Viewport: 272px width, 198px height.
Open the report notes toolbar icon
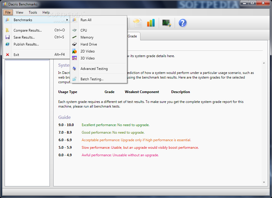coord(138,23)
